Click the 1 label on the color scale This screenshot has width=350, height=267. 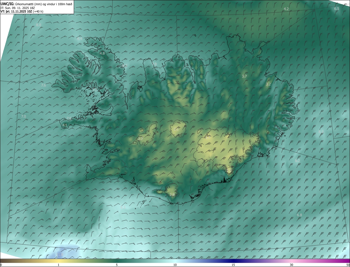coord(59,265)
